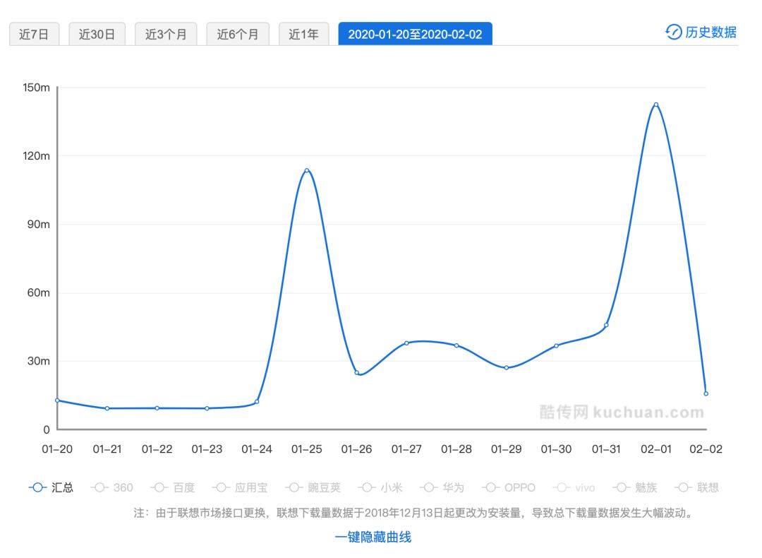
Task: Click the data point at the 02-01 peak
Action: [656, 104]
